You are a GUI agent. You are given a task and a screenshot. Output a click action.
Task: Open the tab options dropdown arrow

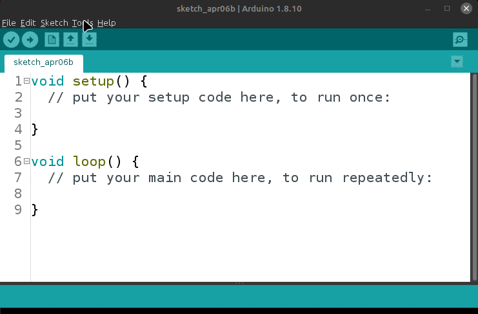pos(457,62)
